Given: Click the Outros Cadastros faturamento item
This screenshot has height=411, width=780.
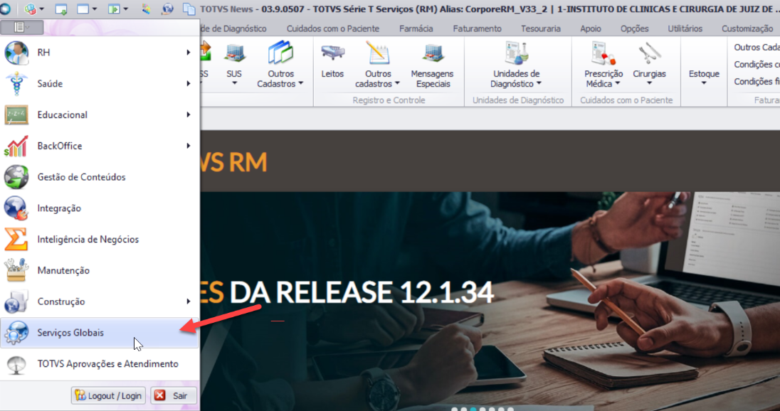Looking at the screenshot, I should pos(757,47).
